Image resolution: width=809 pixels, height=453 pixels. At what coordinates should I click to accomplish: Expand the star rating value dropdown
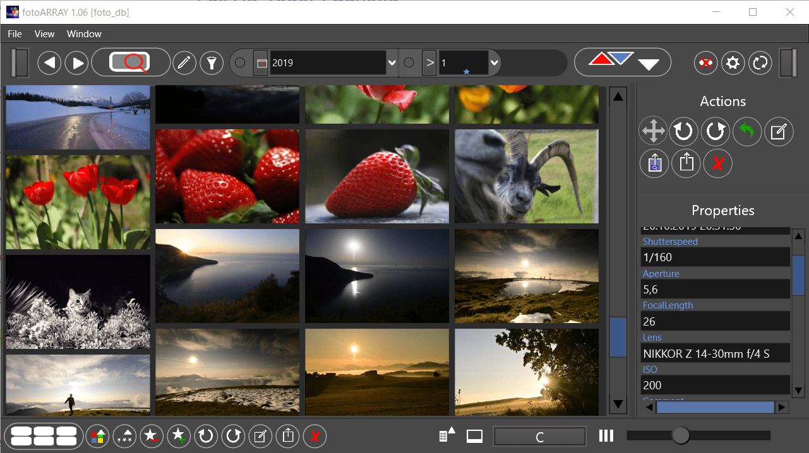tap(494, 63)
